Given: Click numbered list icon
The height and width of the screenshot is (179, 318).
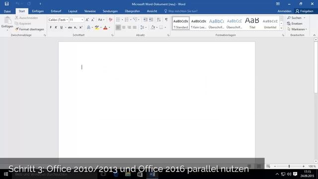Looking at the screenshot, I should [x=127, y=20].
